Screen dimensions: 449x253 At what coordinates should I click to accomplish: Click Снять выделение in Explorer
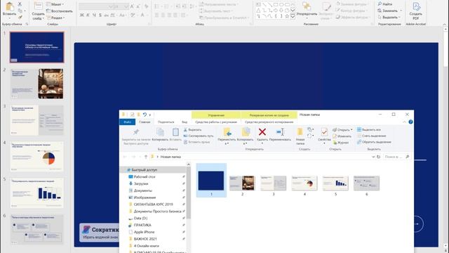371,136
